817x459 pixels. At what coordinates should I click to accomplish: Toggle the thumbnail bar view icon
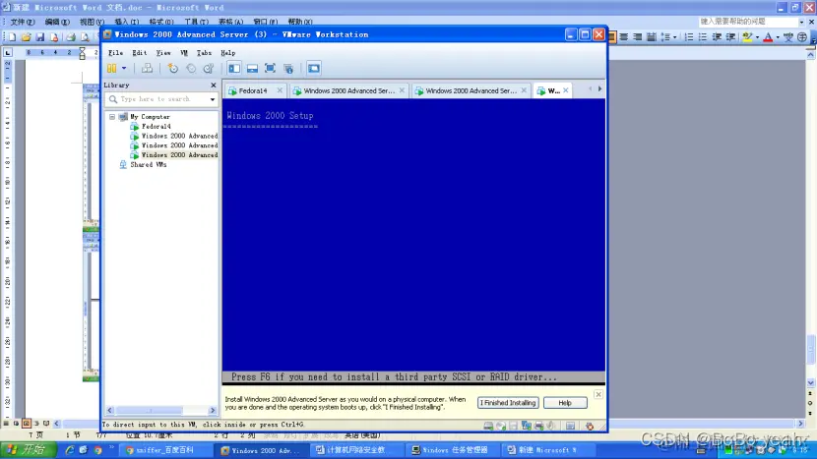point(252,68)
